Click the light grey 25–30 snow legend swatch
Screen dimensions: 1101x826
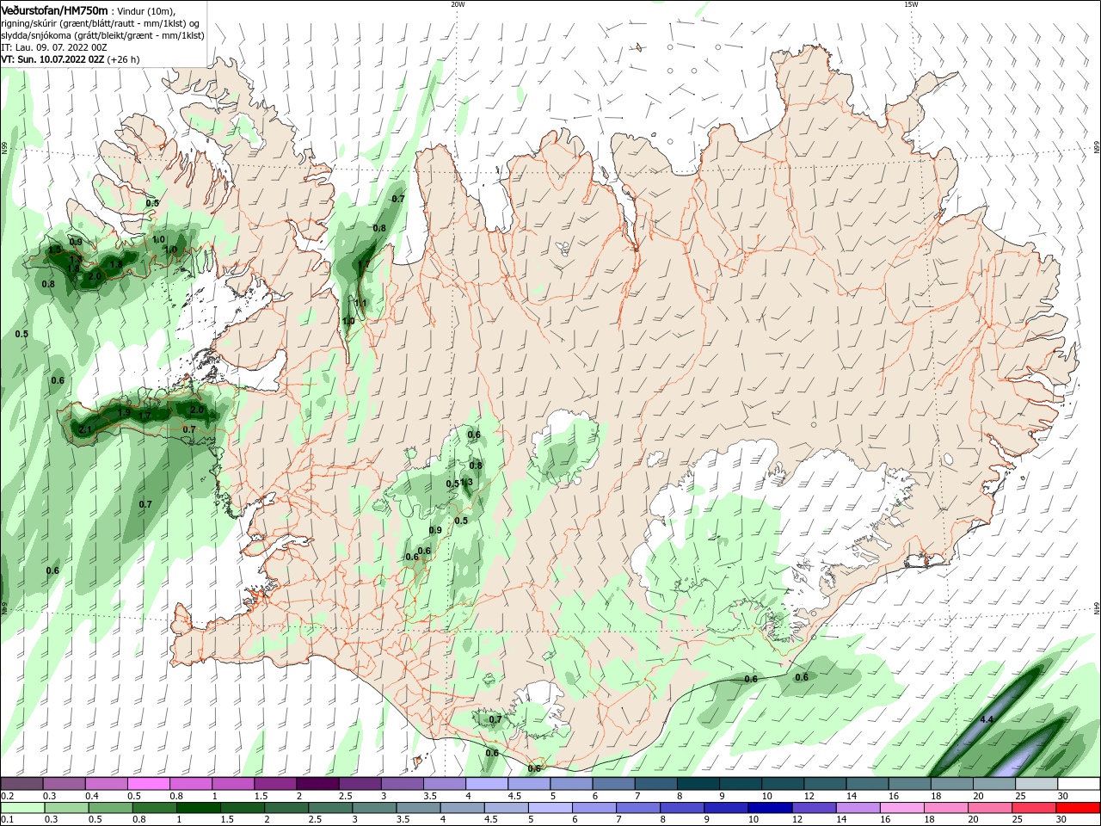(1036, 784)
